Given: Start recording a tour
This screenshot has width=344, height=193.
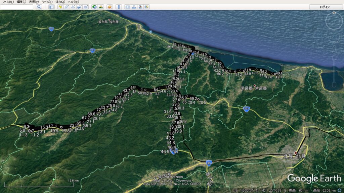Looking at the screenshot, I should [x=85, y=7].
